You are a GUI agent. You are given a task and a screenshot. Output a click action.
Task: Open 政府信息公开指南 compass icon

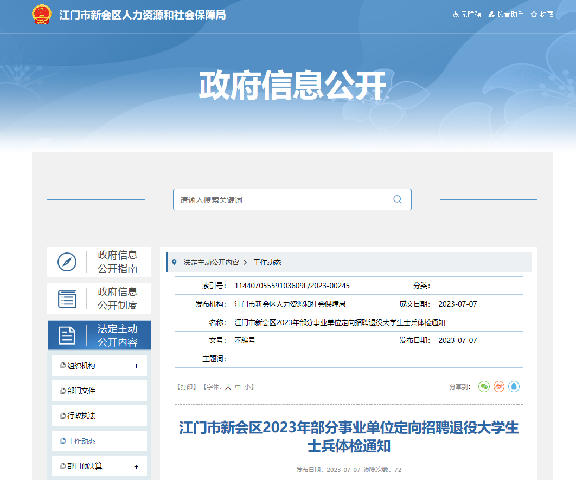coord(67,262)
